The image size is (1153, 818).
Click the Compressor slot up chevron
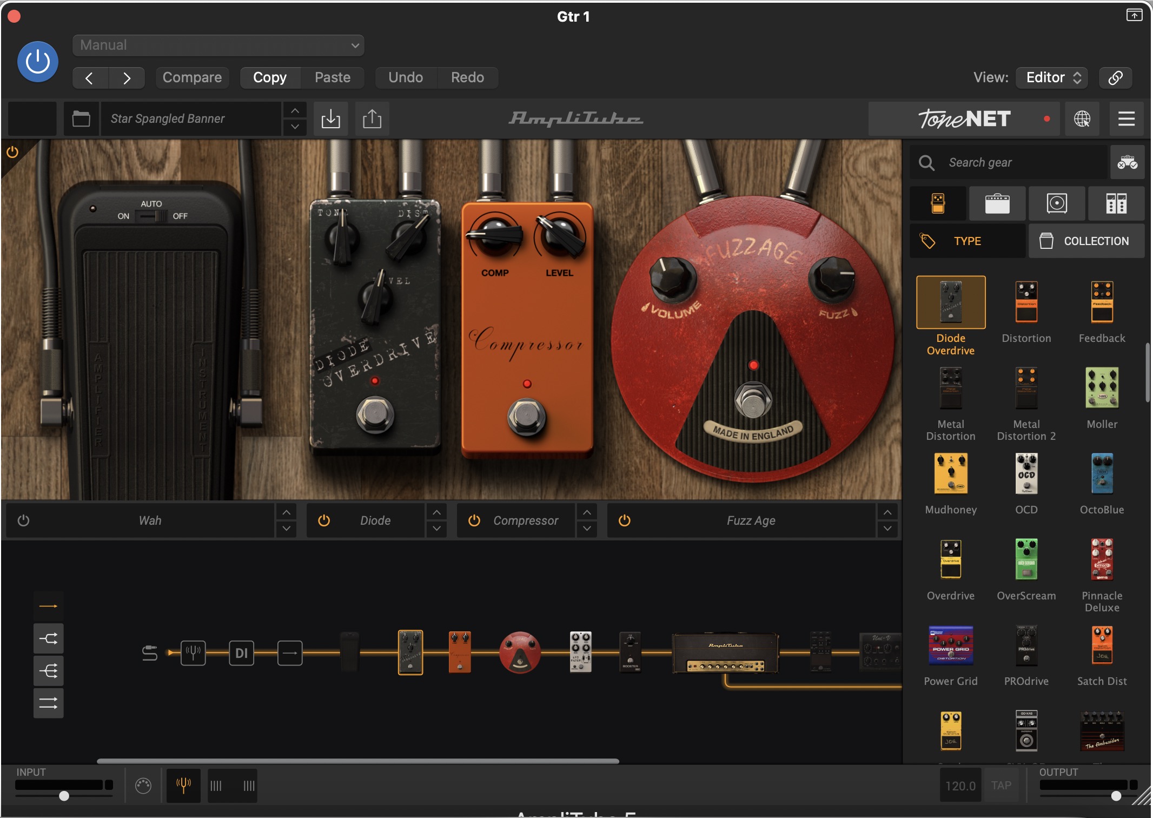(587, 512)
